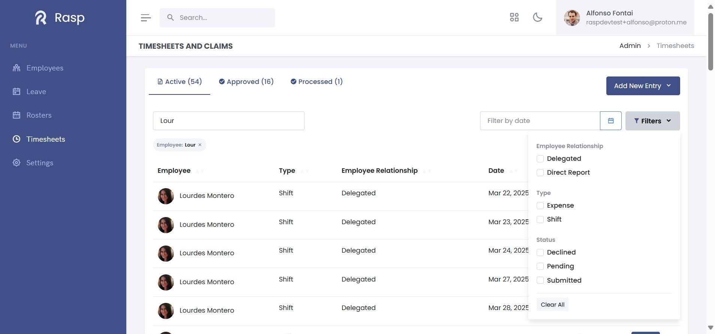The width and height of the screenshot is (715, 334).
Task: Remove the Employee: Lour filter chip
Action: tap(200, 145)
